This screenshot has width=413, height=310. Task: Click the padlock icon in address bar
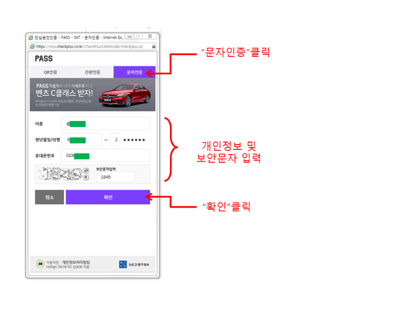[x=154, y=47]
